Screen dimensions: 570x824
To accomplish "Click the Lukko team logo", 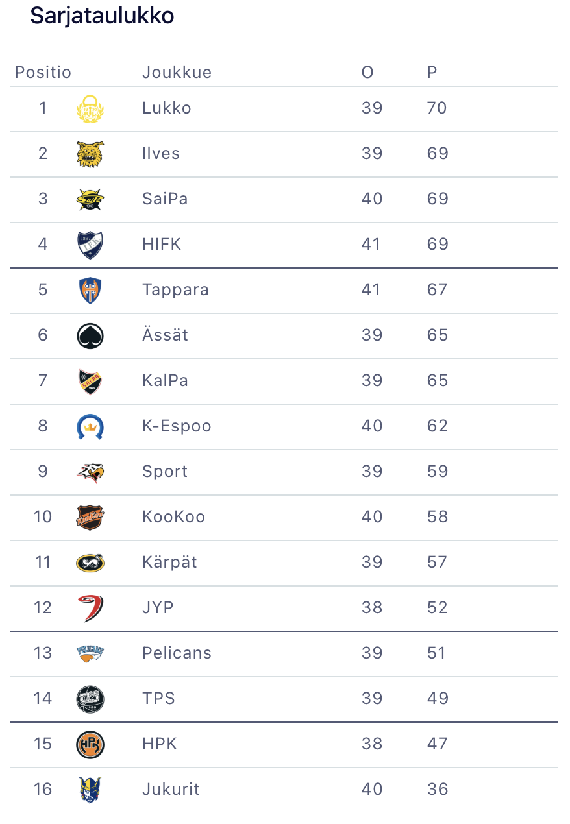I will pyautogui.click(x=90, y=108).
